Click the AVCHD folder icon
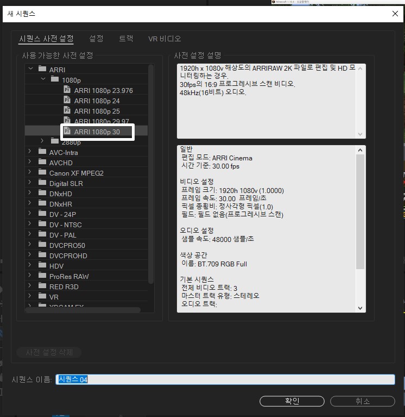 [x=42, y=162]
